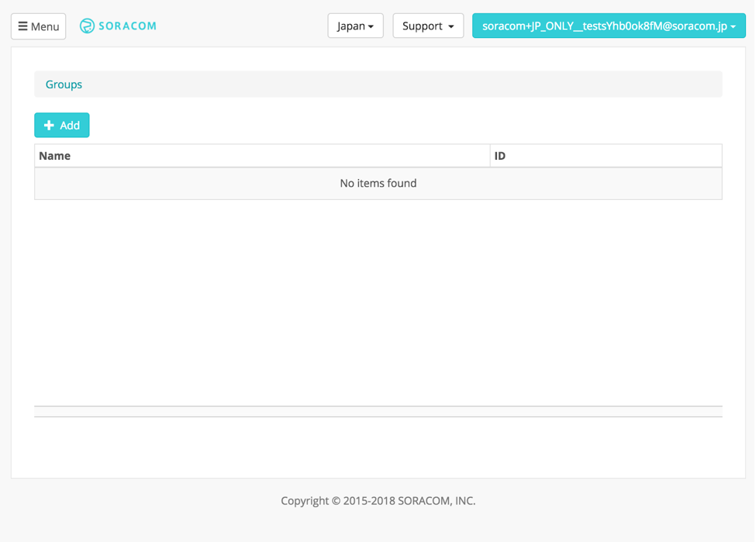Select the ID column header
The width and height of the screenshot is (756, 542).
(606, 156)
